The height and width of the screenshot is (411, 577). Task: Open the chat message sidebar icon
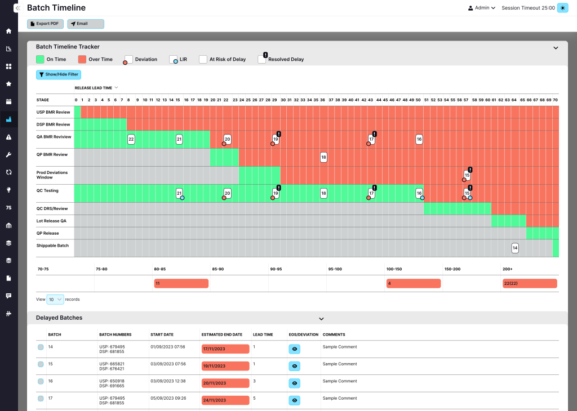(x=9, y=296)
